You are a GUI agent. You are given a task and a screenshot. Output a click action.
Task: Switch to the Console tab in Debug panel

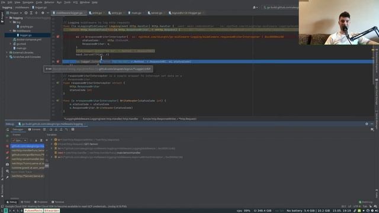point(34,130)
